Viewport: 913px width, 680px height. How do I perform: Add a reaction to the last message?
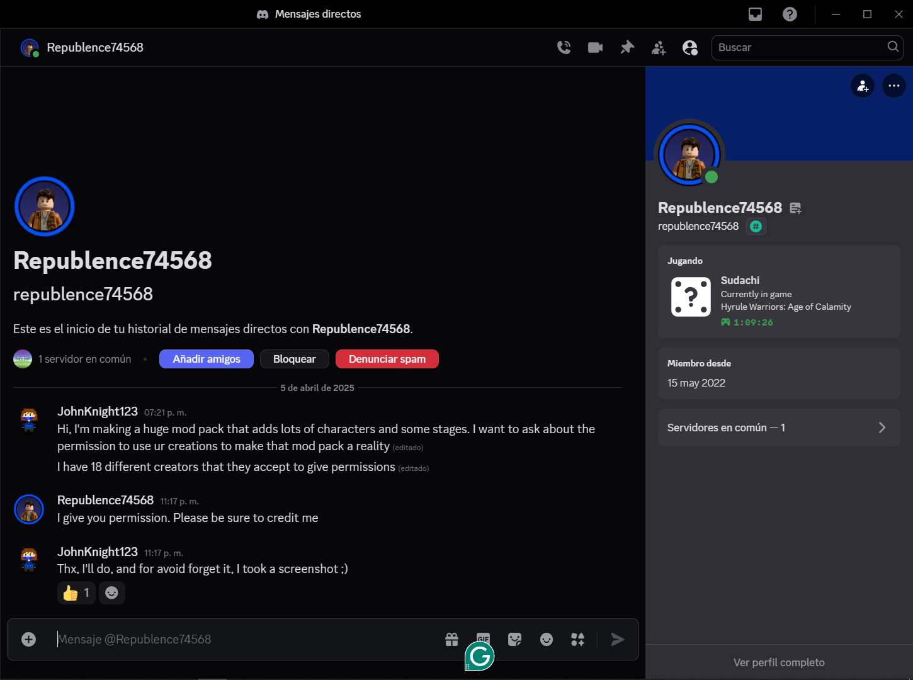tap(111, 592)
